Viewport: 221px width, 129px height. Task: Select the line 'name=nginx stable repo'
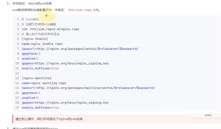42,44
